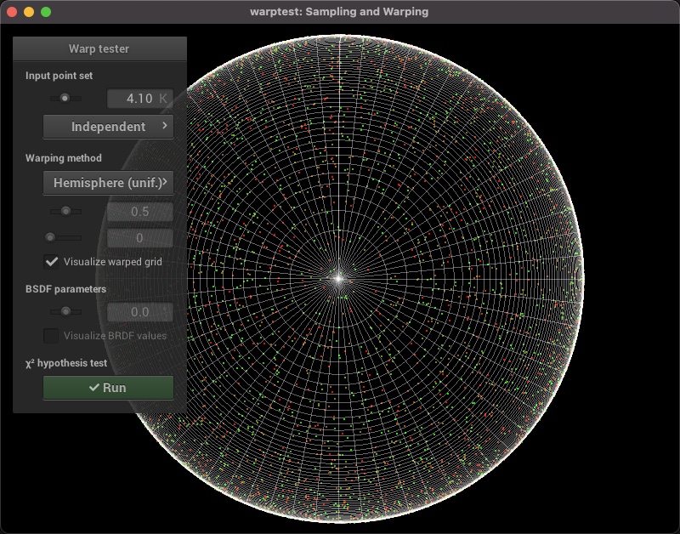This screenshot has height=534, width=680.
Task: Minimize the window using yellow button
Action: pos(29,12)
